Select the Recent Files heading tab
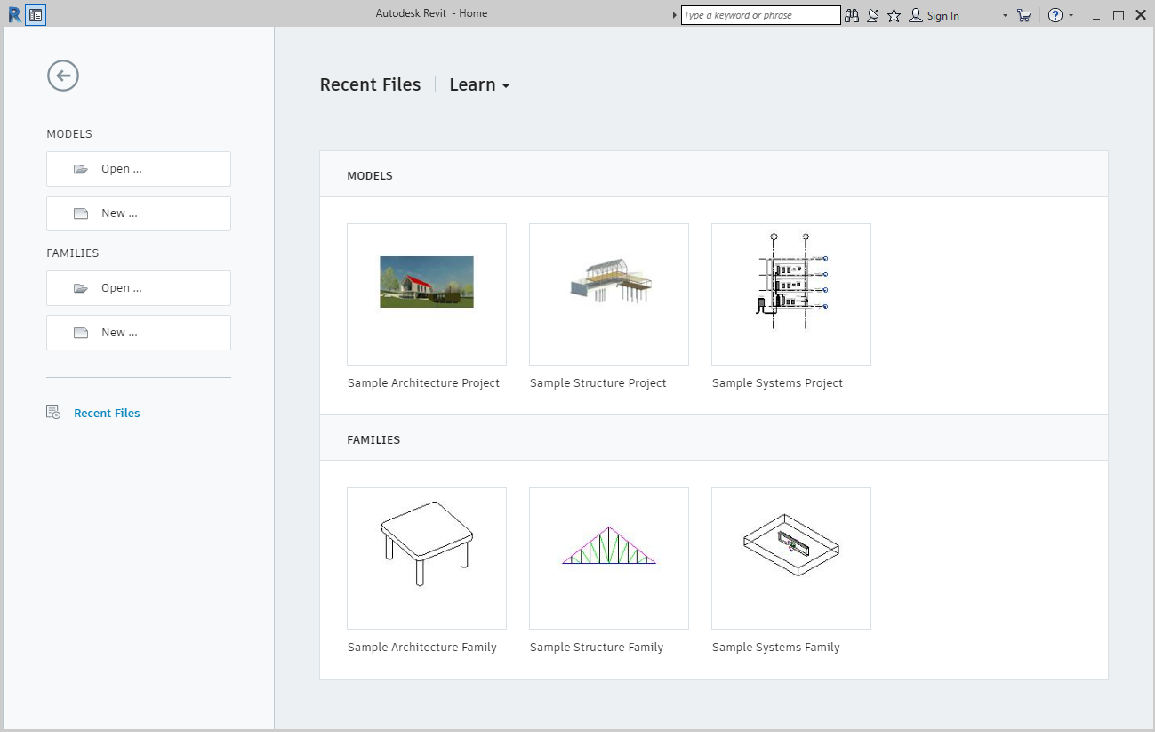Viewport: 1155px width, 732px height. (x=370, y=84)
